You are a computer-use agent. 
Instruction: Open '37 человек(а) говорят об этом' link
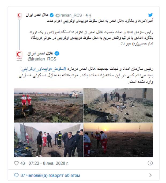[50, 176]
